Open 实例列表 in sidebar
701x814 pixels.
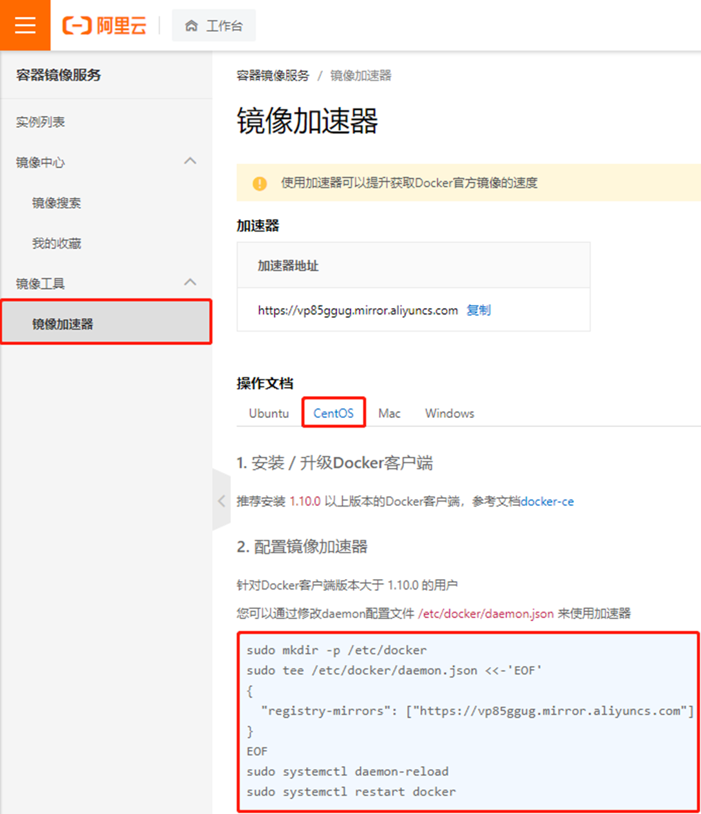point(41,122)
